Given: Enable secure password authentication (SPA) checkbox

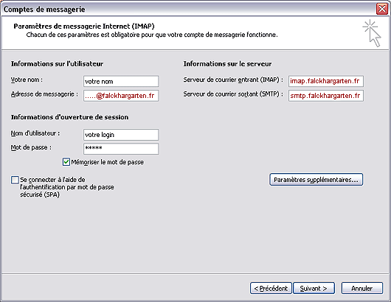Looking at the screenshot, I should 15,180.
